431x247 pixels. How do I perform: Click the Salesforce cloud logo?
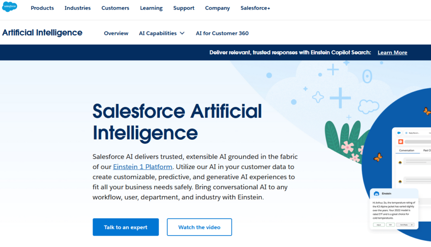pyautogui.click(x=10, y=7)
